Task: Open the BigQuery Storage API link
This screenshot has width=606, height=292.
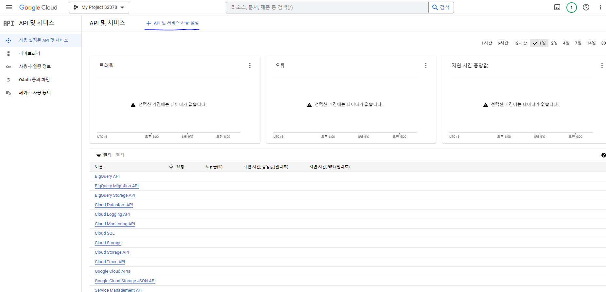Action: [115, 195]
